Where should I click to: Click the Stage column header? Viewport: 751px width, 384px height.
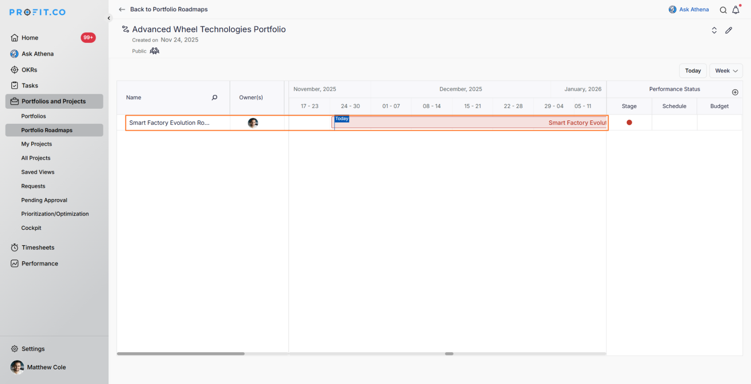pos(629,106)
